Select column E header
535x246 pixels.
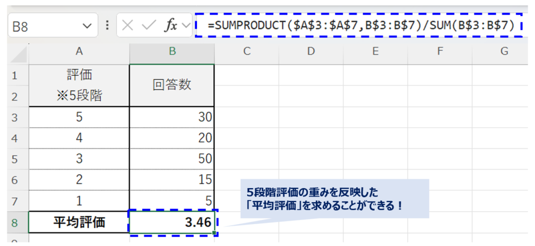coord(375,52)
